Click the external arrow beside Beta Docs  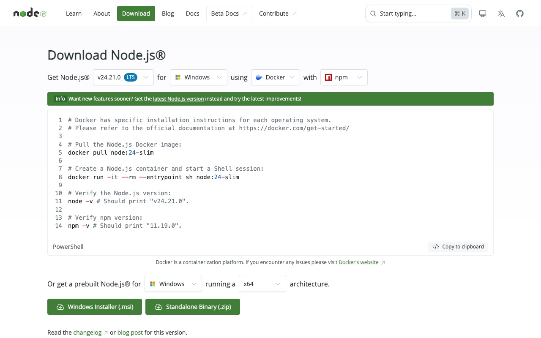click(245, 14)
